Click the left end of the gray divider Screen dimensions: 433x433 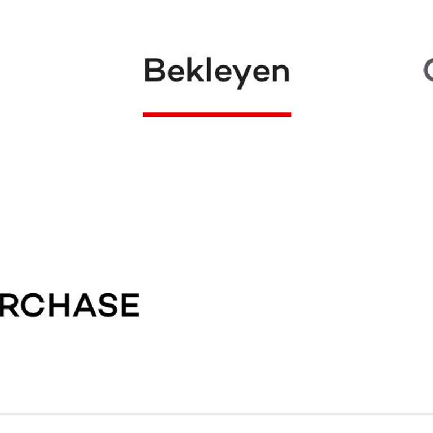(3, 414)
